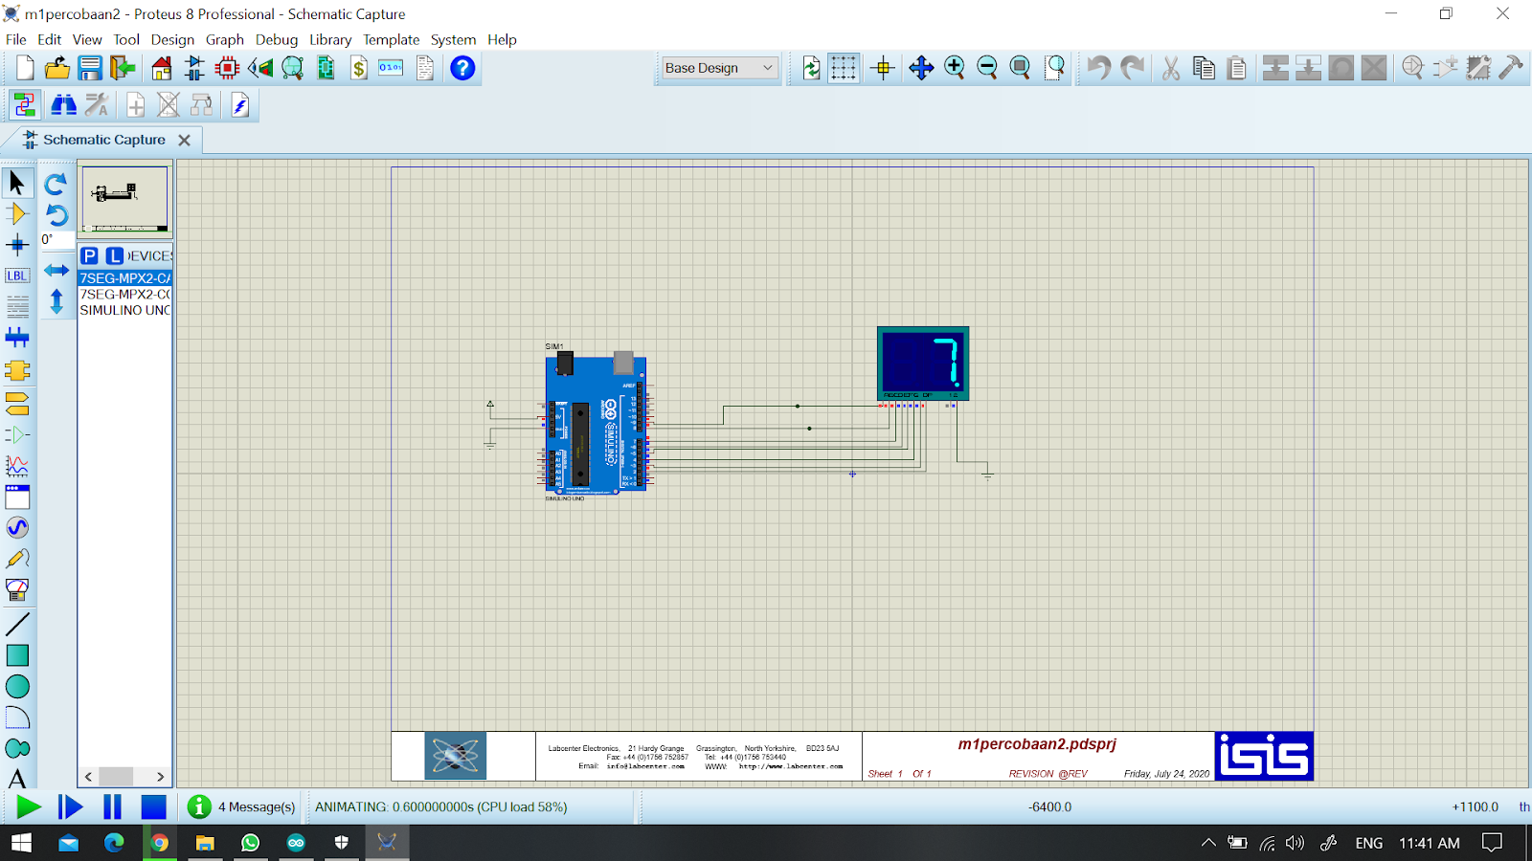
Task: Select the Virtual Instruments tool
Action: (17, 589)
